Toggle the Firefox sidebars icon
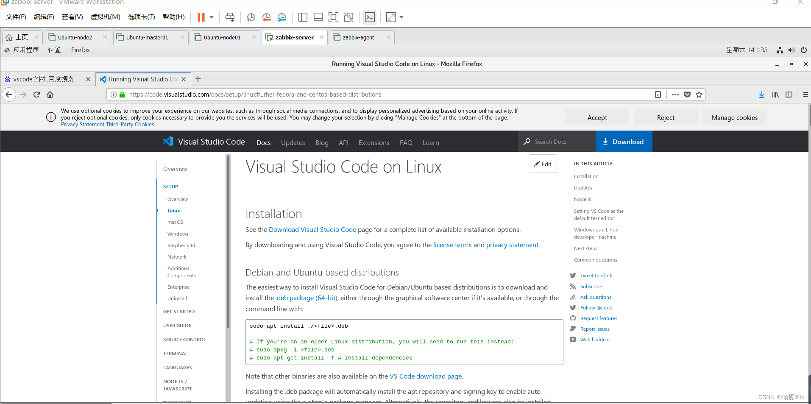Image resolution: width=811 pixels, height=404 pixels. [x=789, y=95]
